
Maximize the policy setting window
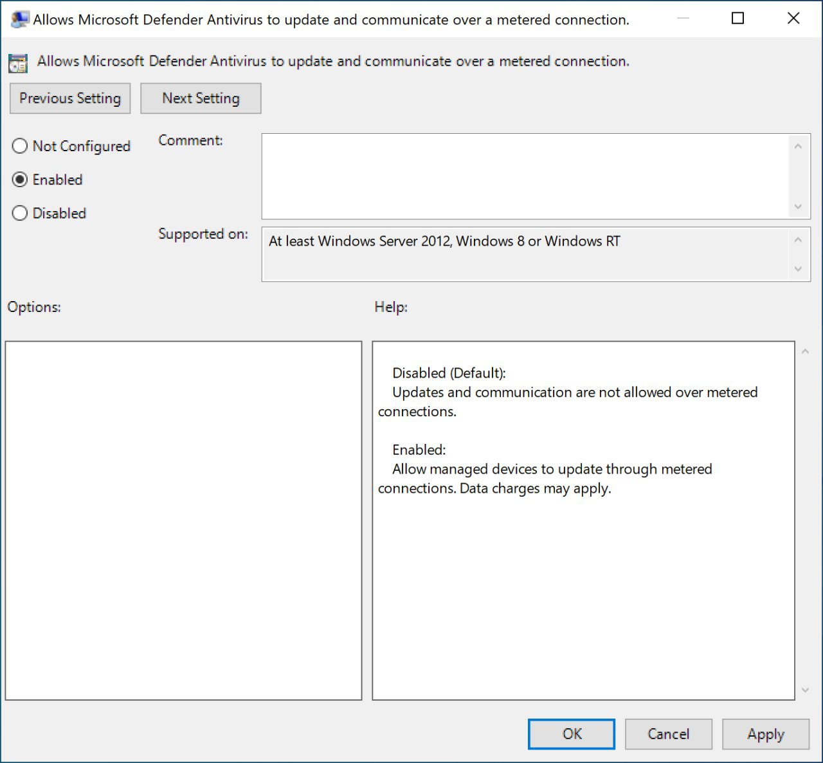pyautogui.click(x=738, y=19)
